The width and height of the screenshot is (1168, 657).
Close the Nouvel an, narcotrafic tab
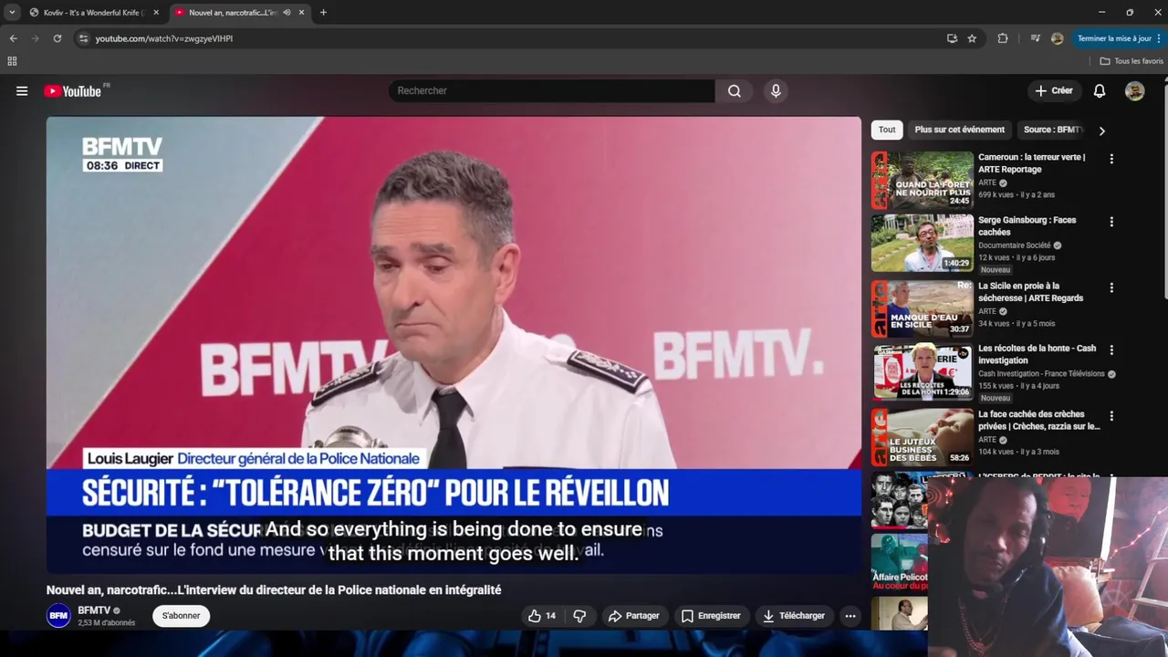[x=301, y=13]
